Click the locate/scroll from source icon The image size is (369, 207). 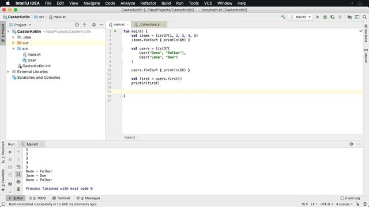pyautogui.click(x=77, y=25)
